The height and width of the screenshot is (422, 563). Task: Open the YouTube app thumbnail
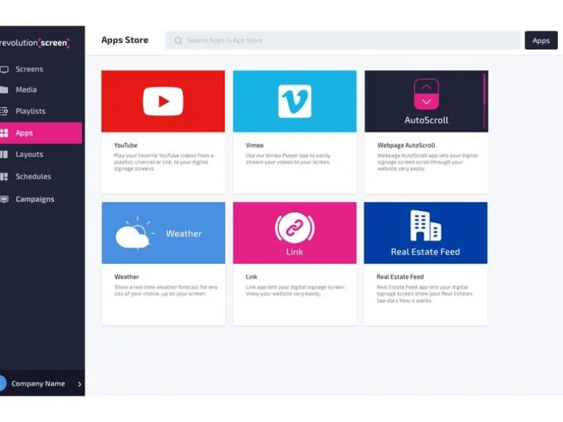tap(163, 101)
